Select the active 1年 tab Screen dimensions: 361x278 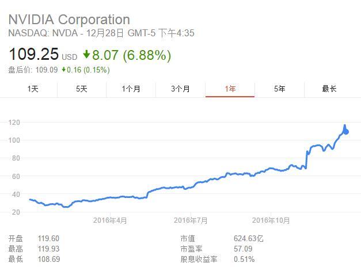(230, 89)
